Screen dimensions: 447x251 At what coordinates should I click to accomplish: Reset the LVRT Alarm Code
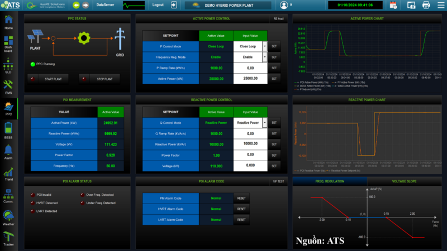(x=241, y=220)
